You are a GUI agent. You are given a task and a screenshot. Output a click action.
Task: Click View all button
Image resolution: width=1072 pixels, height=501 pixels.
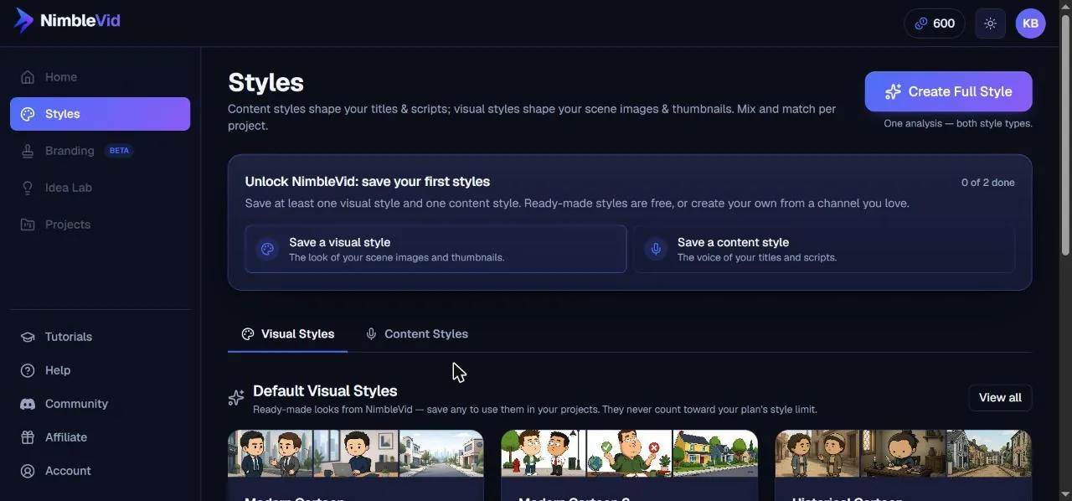coord(1000,397)
